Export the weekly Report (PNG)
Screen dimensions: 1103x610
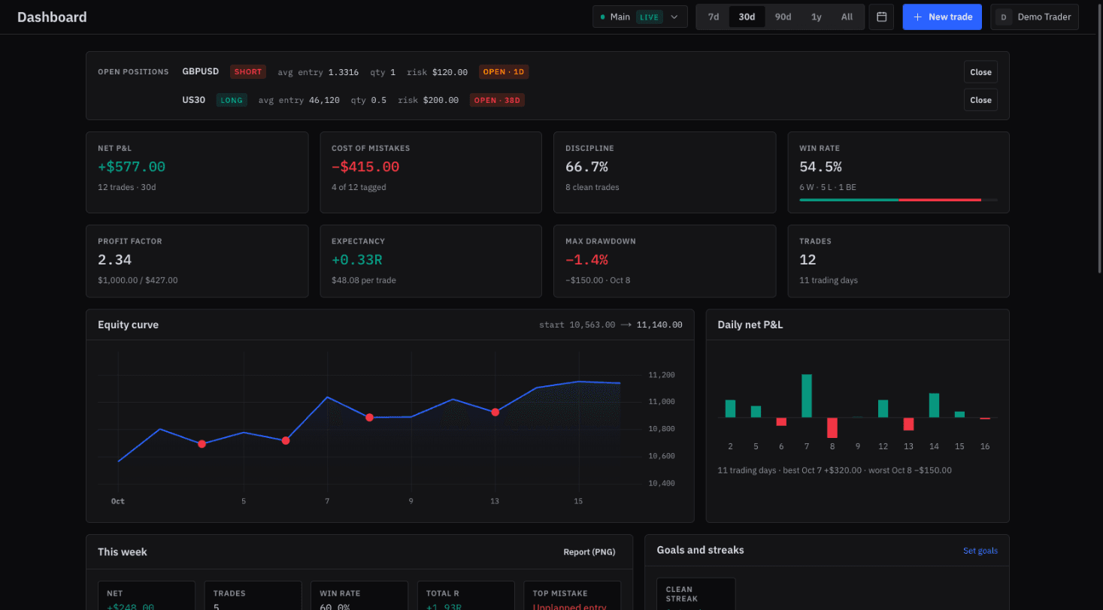[589, 552]
